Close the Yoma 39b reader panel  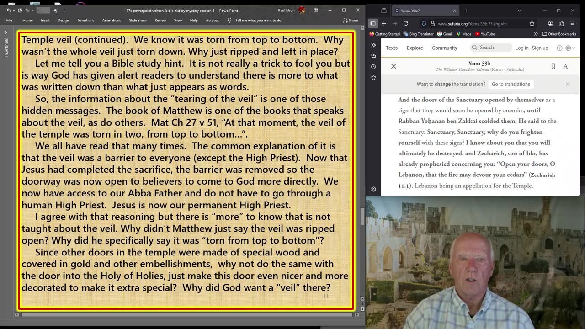tap(394, 66)
